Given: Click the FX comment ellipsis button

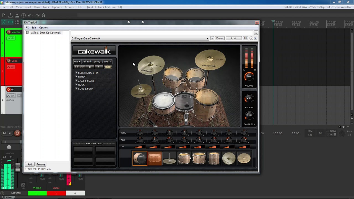Looking at the screenshot, I should click(256, 33).
